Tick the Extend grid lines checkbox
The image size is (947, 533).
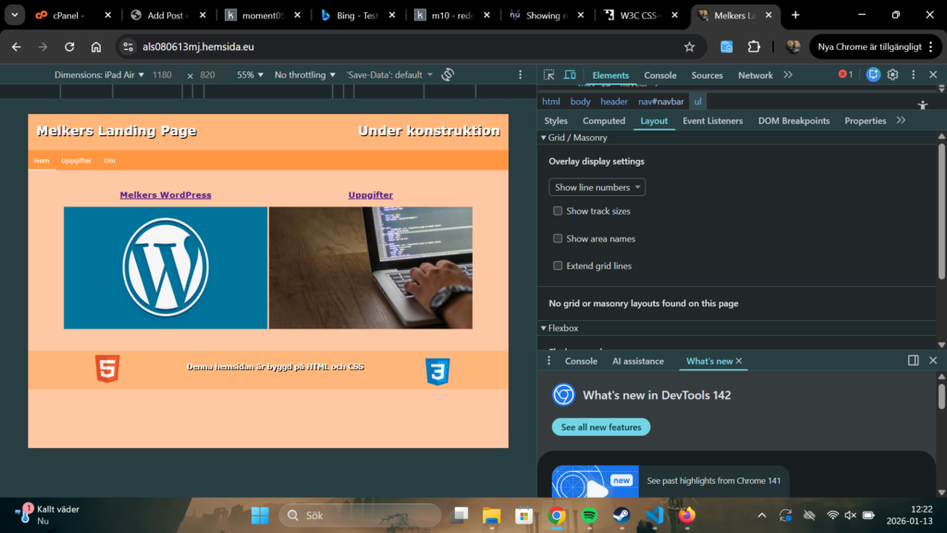[558, 266]
